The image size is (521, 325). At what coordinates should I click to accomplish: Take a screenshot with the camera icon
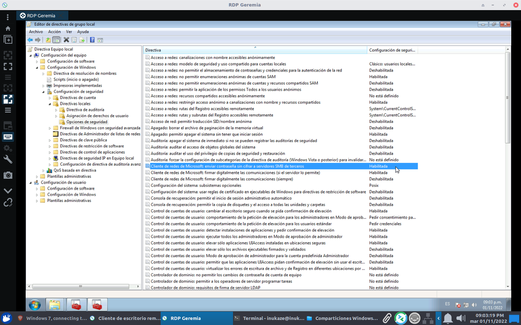click(8, 175)
